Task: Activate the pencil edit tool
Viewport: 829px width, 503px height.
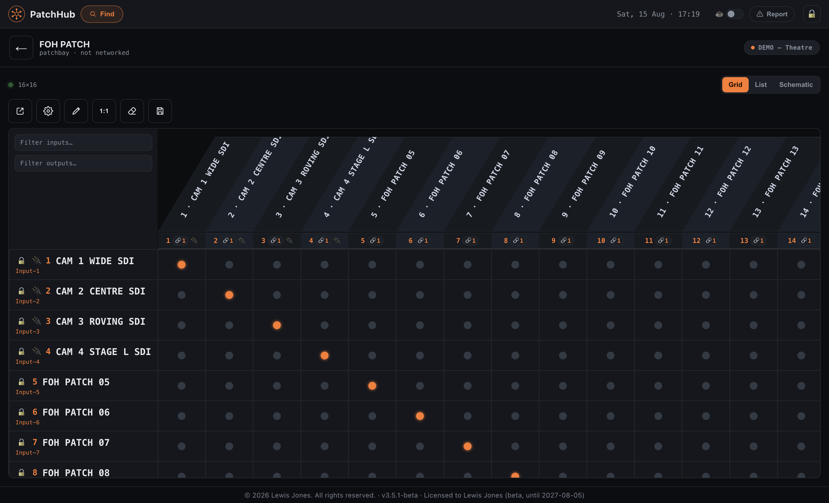Action: pyautogui.click(x=76, y=111)
